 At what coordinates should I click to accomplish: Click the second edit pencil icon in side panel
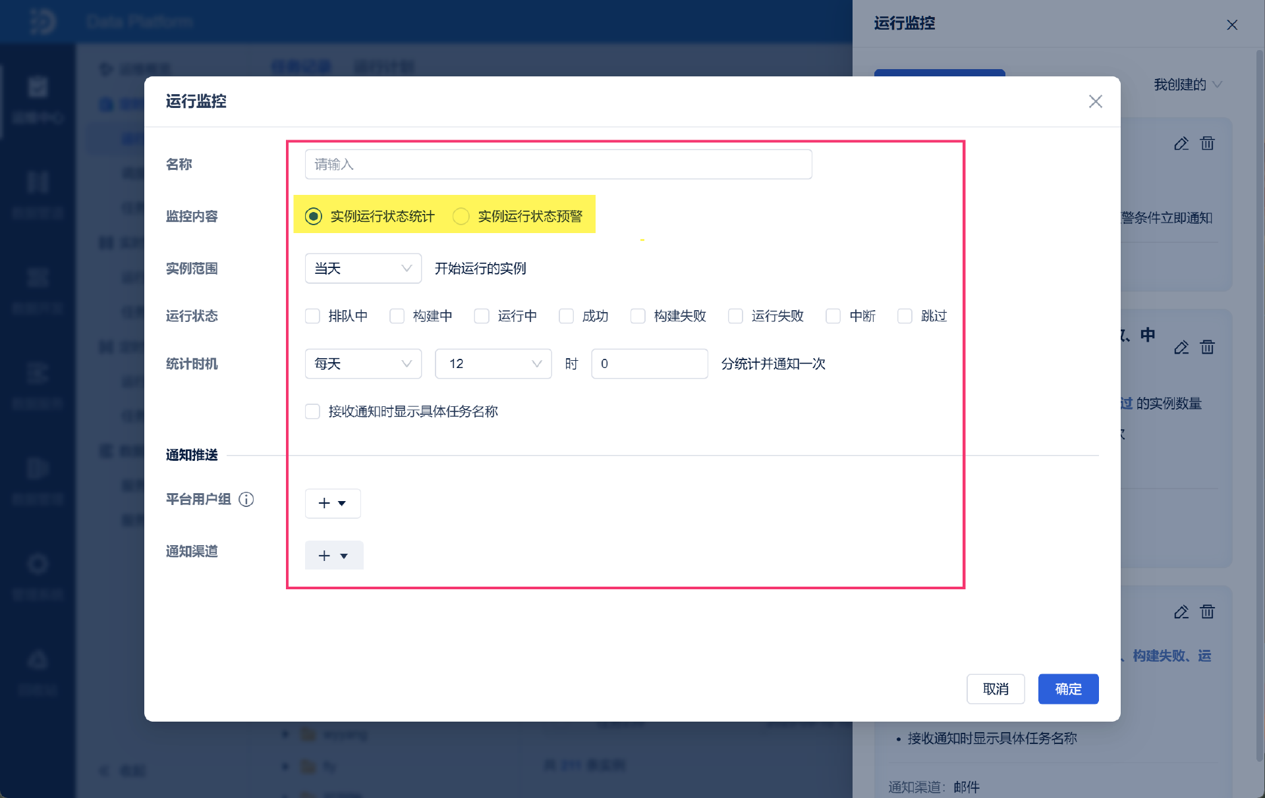click(1181, 348)
